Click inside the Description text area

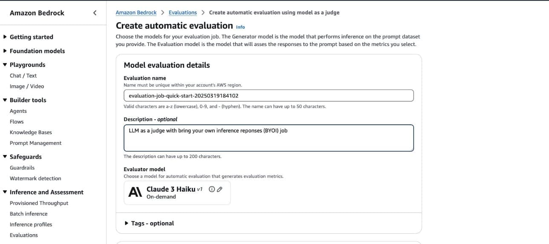pyautogui.click(x=268, y=138)
